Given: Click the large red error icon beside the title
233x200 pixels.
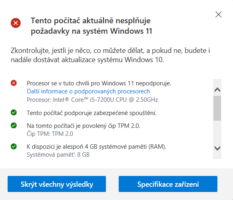Looking at the screenshot, I should click(16, 23).
